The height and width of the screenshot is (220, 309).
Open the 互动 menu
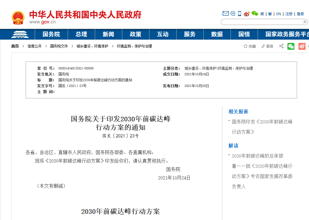tap(163, 34)
